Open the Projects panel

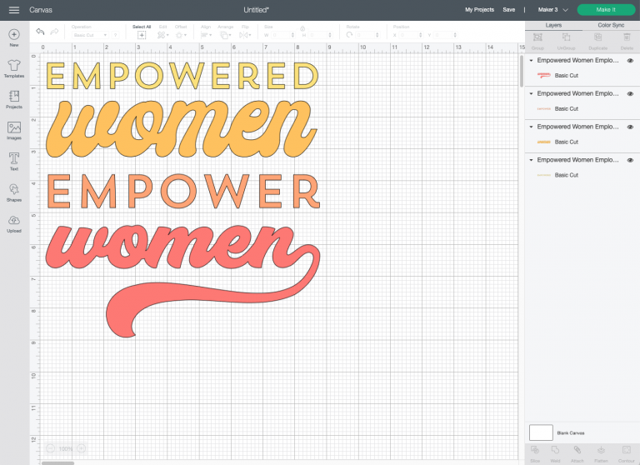[x=14, y=97]
